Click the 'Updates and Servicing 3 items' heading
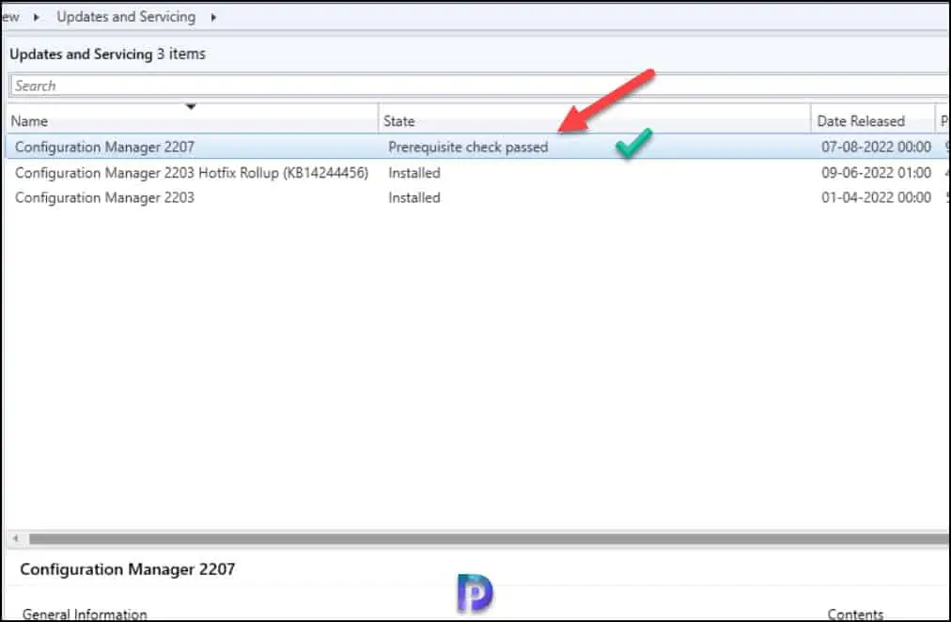951x622 pixels. point(107,54)
